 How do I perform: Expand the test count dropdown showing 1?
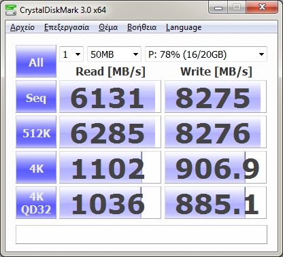click(x=71, y=54)
